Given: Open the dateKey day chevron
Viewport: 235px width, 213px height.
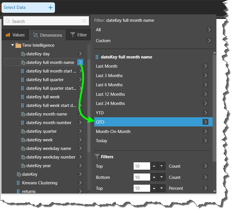Looking at the screenshot, I should [80, 54].
